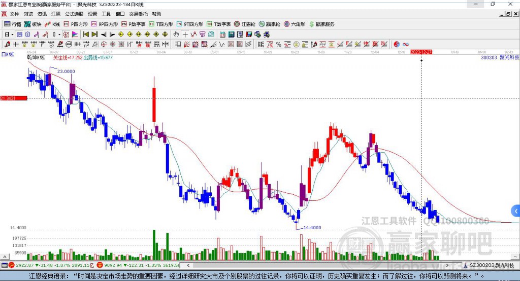Restore the inner chart window
This screenshot has width=520, height=281.
point(508,14)
